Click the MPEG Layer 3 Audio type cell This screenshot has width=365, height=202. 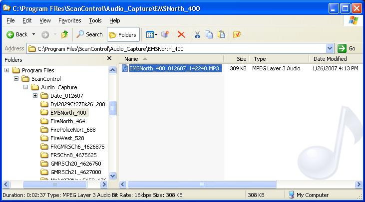[276, 68]
